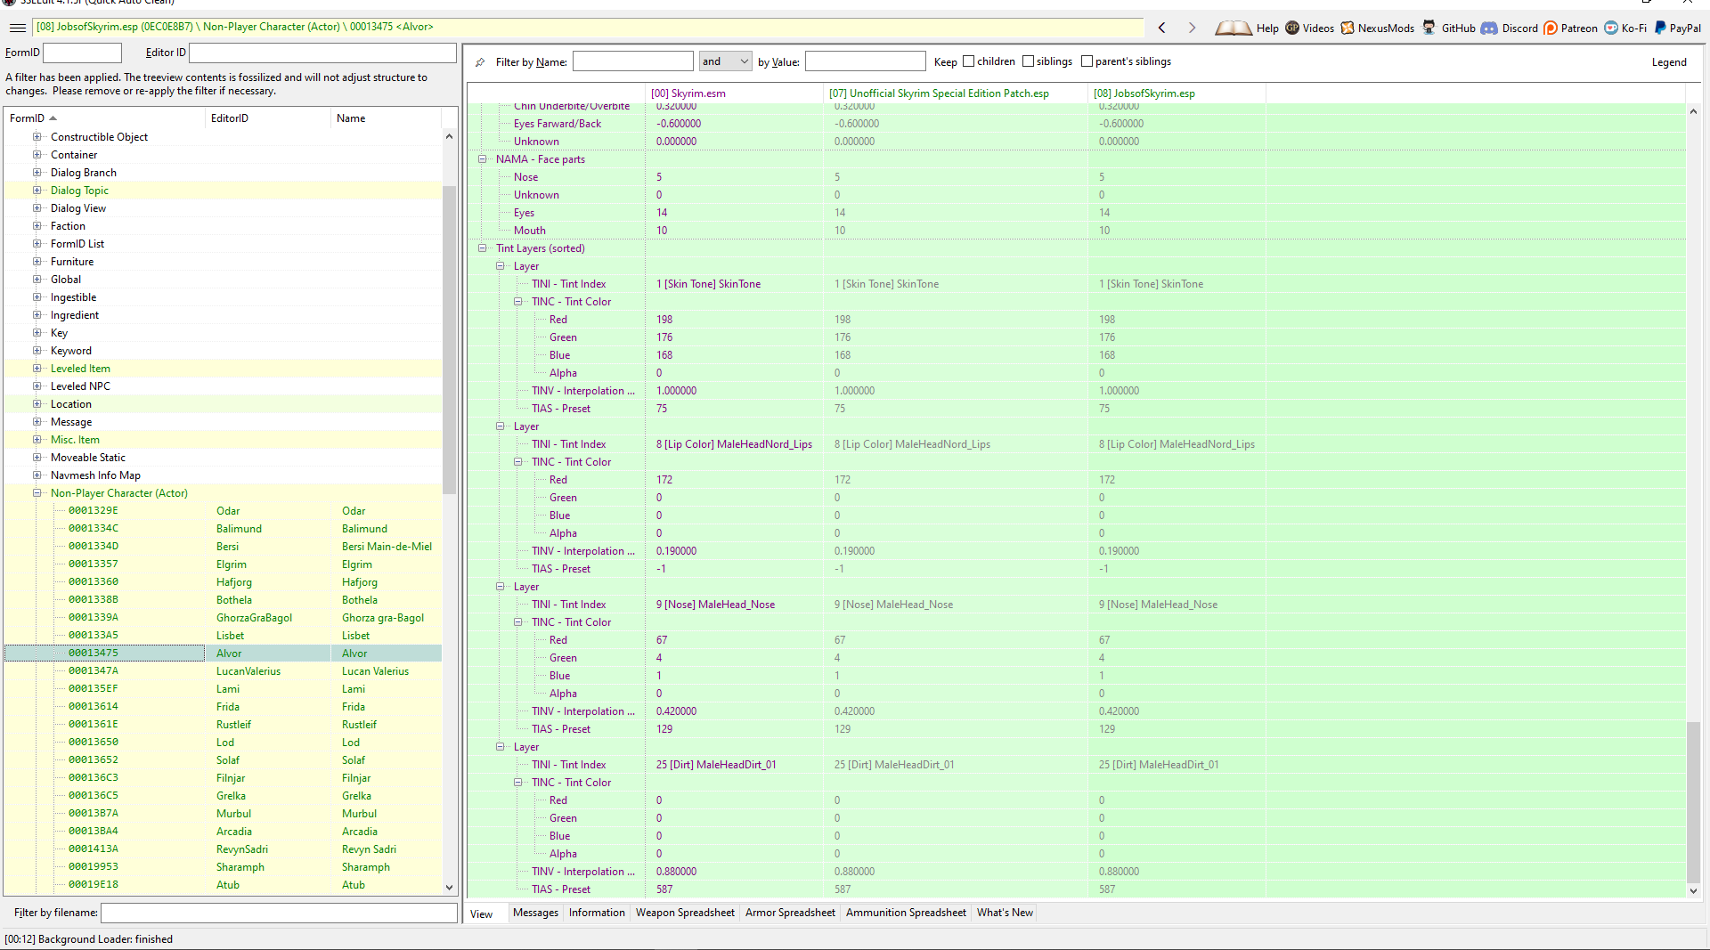Toggle the parent's siblings checkbox
This screenshot has width=1710, height=950.
coord(1087,61)
